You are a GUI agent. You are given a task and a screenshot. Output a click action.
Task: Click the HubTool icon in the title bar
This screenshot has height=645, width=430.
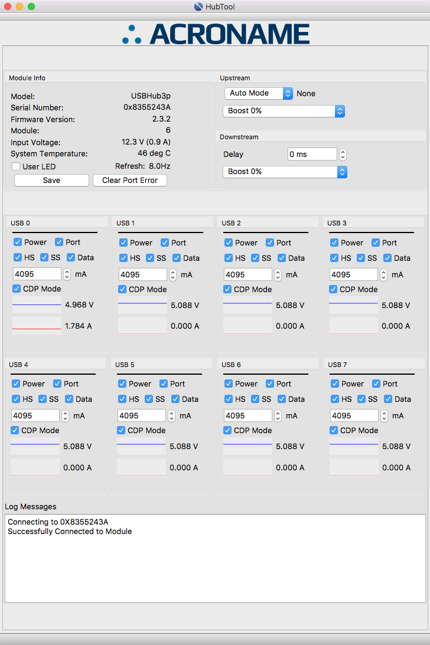pos(198,6)
